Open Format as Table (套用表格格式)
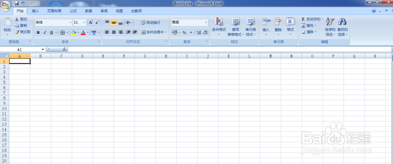The image size is (393, 164). [x=235, y=27]
